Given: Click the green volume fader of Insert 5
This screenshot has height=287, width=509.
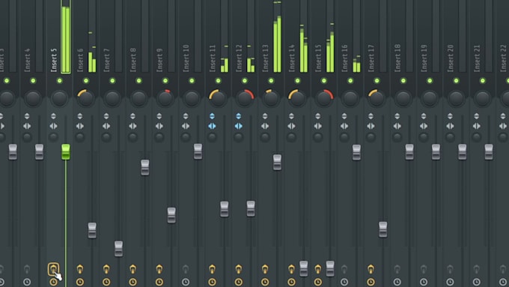Looking at the screenshot, I should click(x=66, y=152).
